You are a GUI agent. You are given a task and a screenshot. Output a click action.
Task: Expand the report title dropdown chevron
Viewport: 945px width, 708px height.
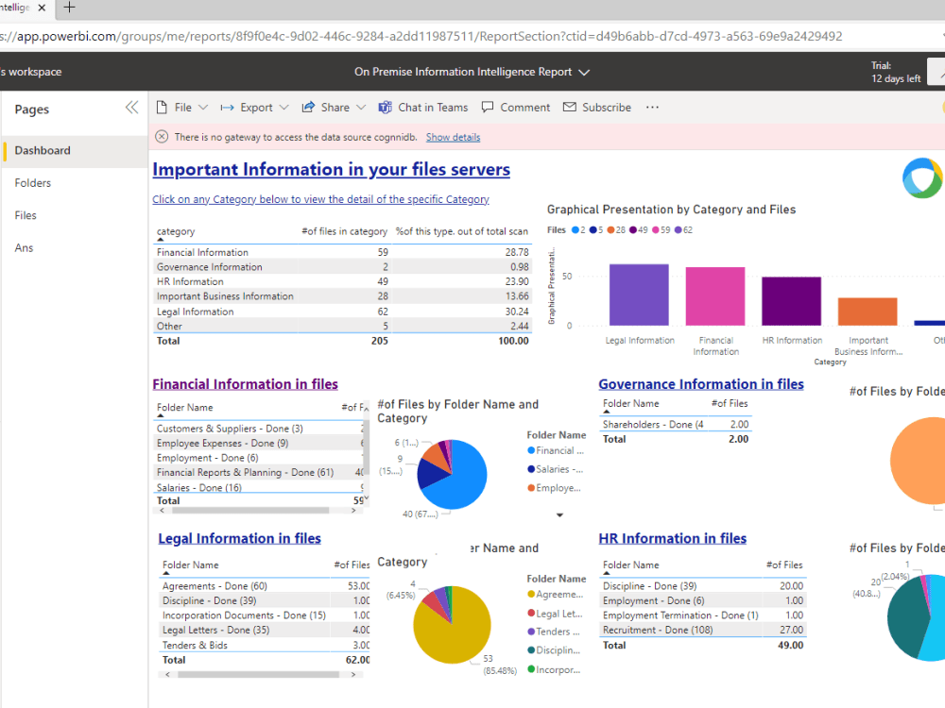(x=584, y=73)
